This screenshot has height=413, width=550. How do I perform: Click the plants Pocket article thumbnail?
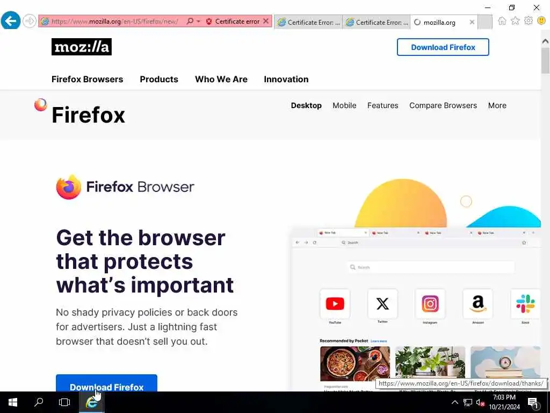430,363
